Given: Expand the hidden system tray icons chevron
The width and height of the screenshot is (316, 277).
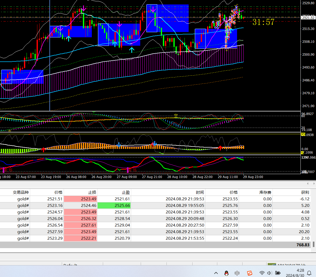Looking at the screenshot, I should coord(216,273).
